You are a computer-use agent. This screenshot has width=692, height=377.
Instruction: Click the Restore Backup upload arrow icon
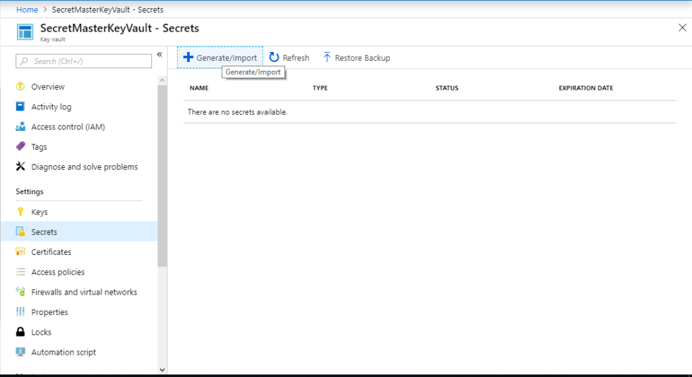click(x=326, y=57)
